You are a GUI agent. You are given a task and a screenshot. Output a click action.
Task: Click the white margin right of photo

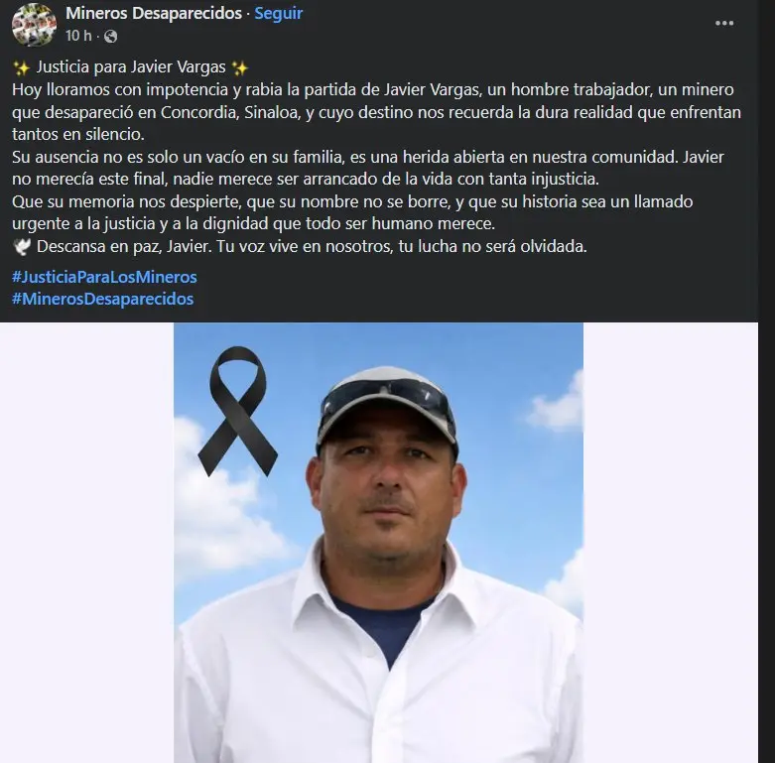(x=670, y=543)
